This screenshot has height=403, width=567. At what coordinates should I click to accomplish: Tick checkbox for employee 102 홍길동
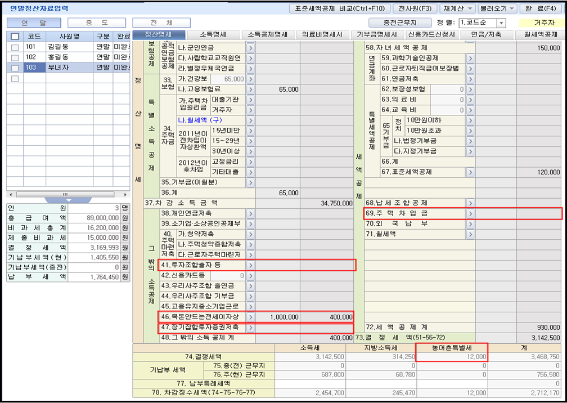(15, 57)
